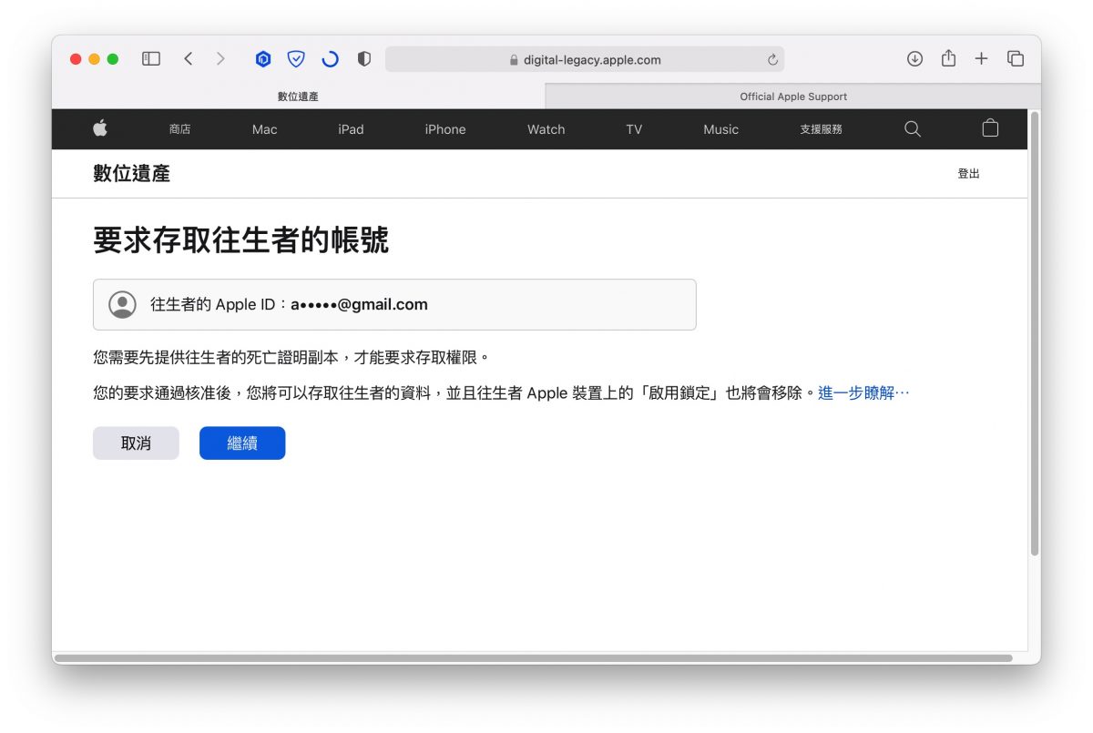Click the person avatar icon beside Apple ID
This screenshot has width=1093, height=733.
click(122, 304)
